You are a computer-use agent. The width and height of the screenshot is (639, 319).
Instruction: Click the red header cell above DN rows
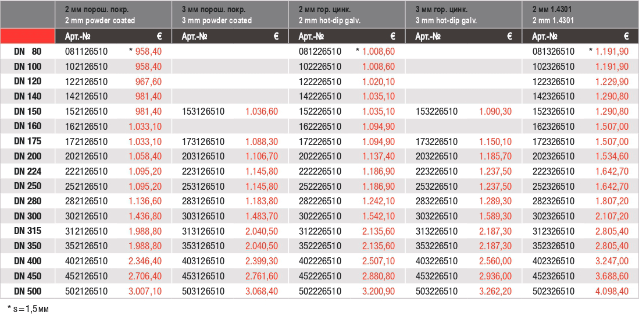[28, 36]
